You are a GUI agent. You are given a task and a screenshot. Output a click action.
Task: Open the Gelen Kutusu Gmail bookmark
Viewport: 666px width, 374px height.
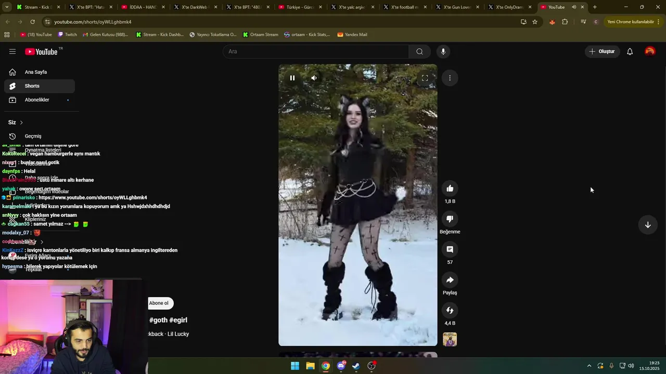105,35
